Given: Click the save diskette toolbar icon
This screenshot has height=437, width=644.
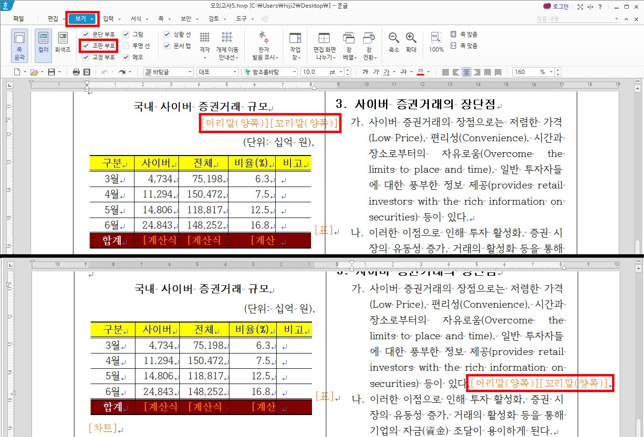Looking at the screenshot, I should [x=52, y=72].
